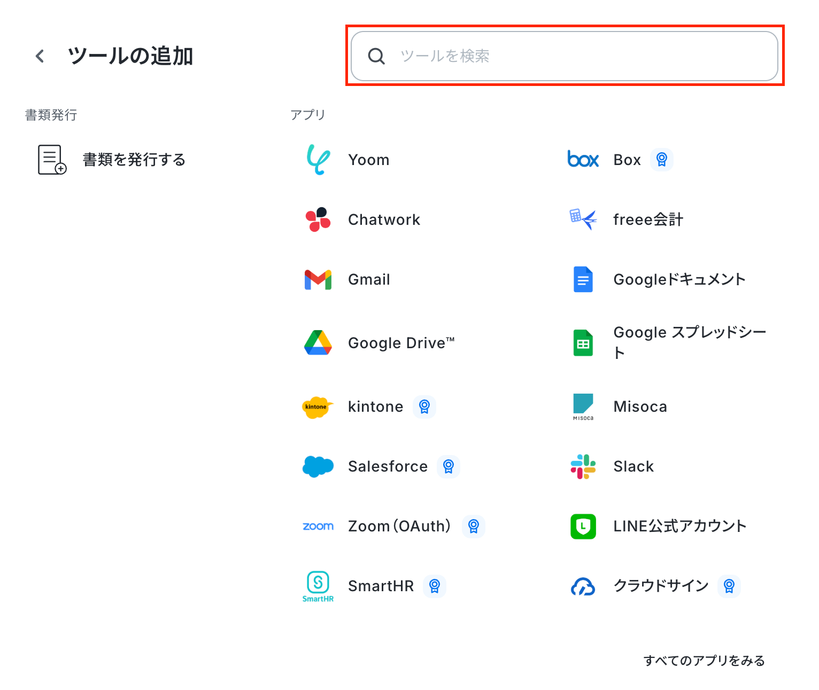Select Google スプレッドシート app name

[x=690, y=342]
